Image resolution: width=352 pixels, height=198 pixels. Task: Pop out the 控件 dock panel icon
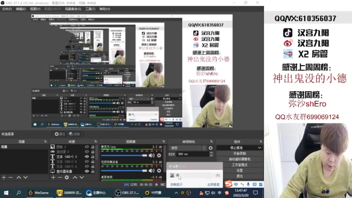tap(261, 142)
